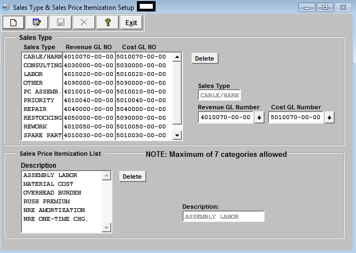Select the REWORK sales type row

click(43, 127)
